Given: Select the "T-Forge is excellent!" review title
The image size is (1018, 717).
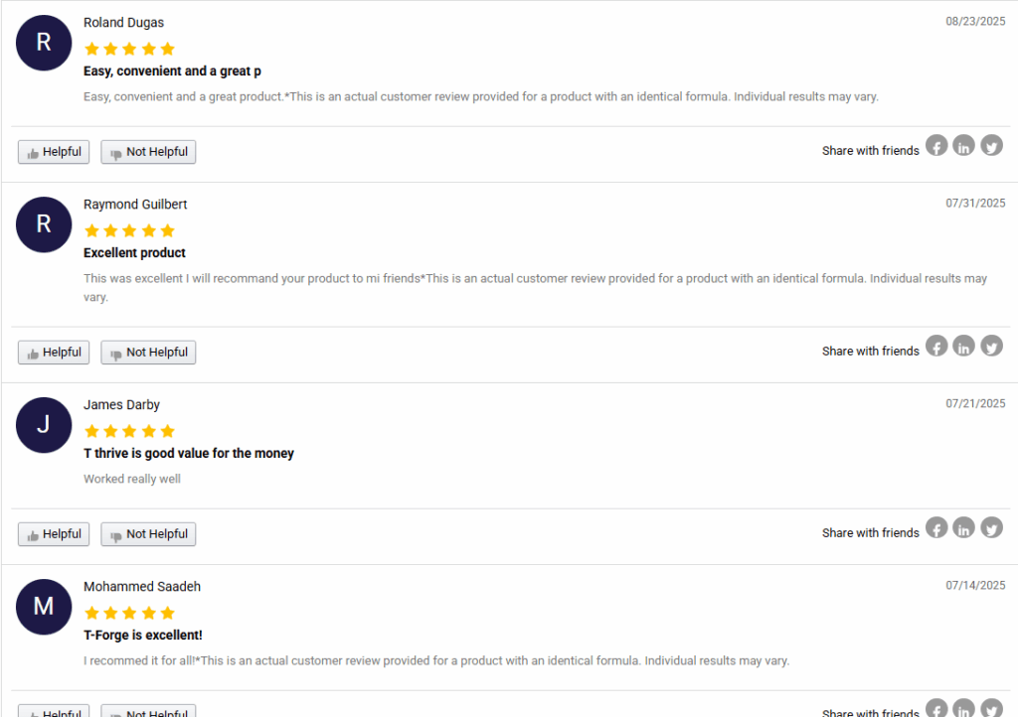Looking at the screenshot, I should (x=143, y=635).
